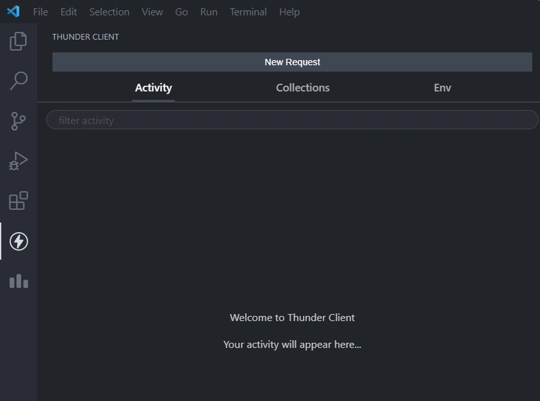Focus the filter activity input field

tap(292, 120)
